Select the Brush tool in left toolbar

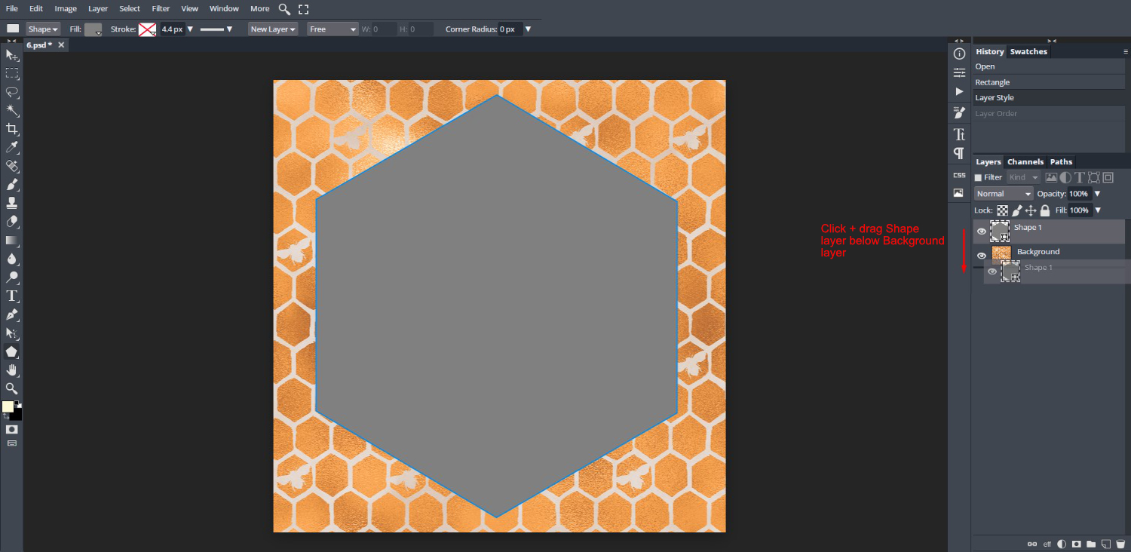click(12, 185)
